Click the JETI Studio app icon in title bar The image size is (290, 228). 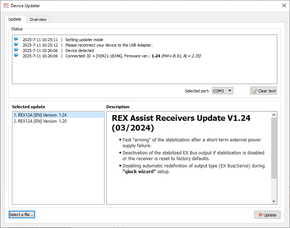[6, 5]
